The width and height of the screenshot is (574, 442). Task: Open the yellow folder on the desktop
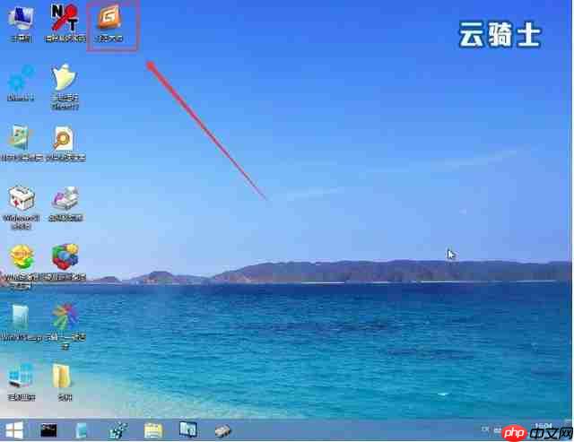click(x=64, y=377)
